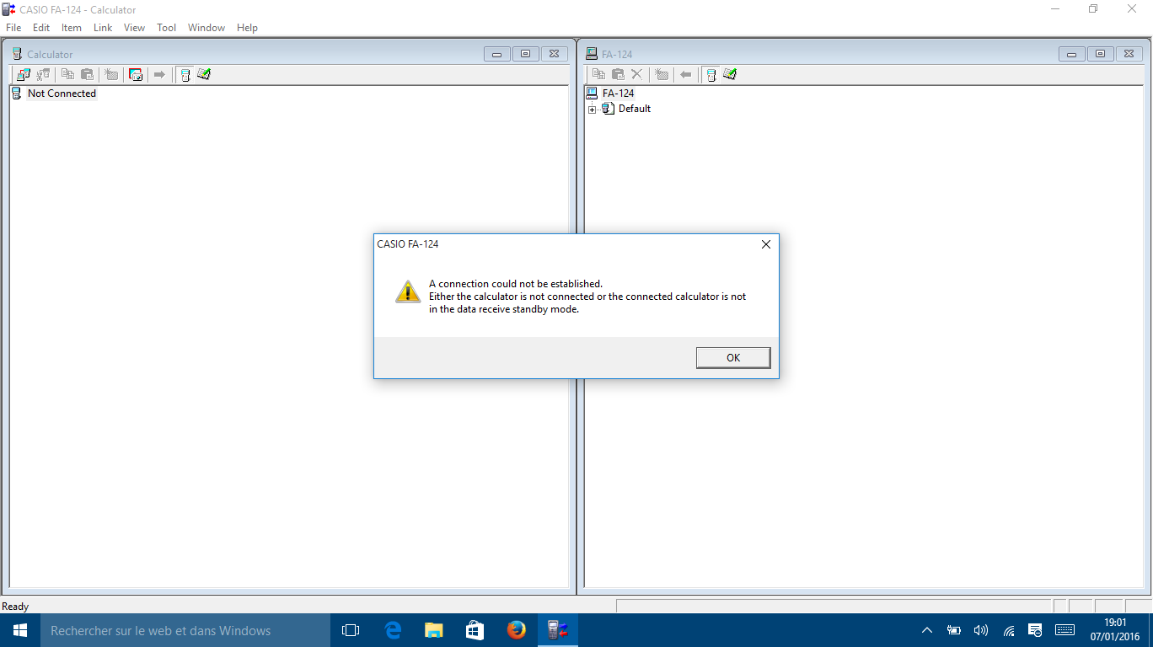The image size is (1153, 647).
Task: Click New Folder icon in Calculator pane toolbar
Action: pyautogui.click(x=111, y=74)
